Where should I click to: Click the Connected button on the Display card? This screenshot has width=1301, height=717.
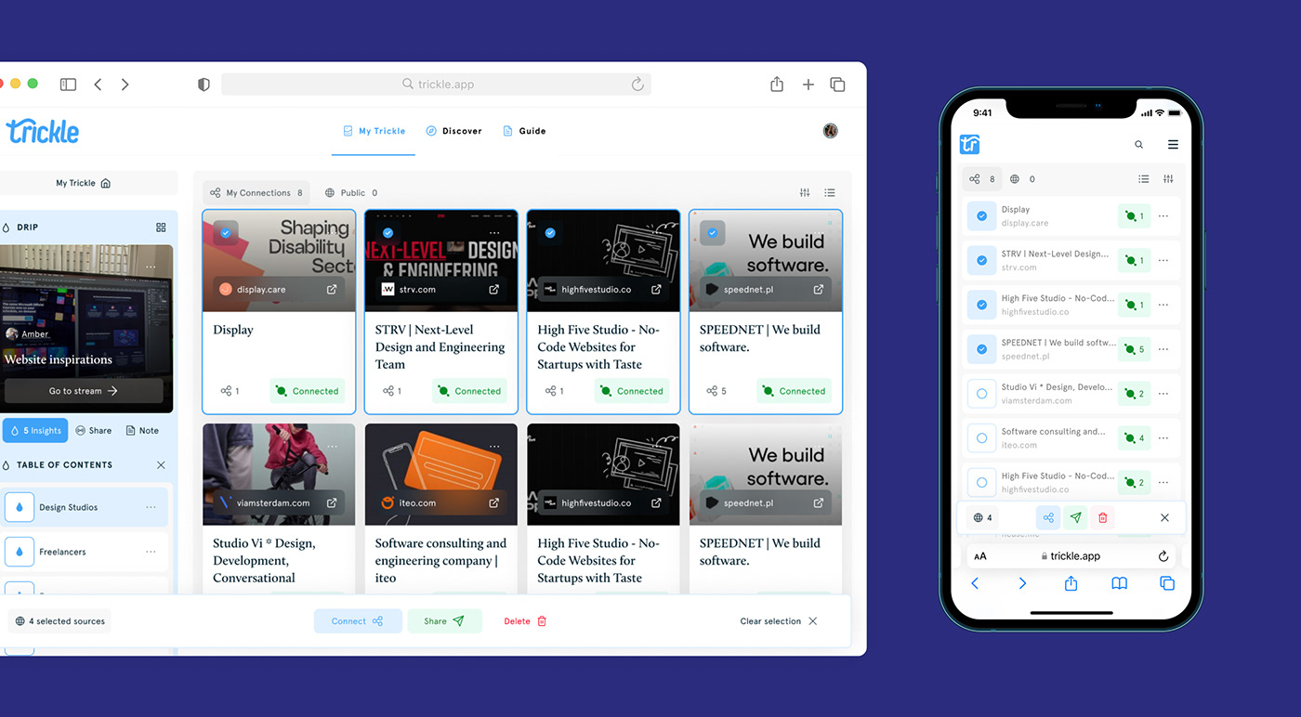(x=308, y=391)
